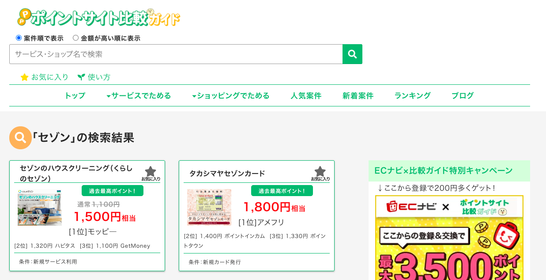Viewport: 546px width, 280px height.
Task: Click the タカシマヤセゾンカード title link
Action: 227,173
